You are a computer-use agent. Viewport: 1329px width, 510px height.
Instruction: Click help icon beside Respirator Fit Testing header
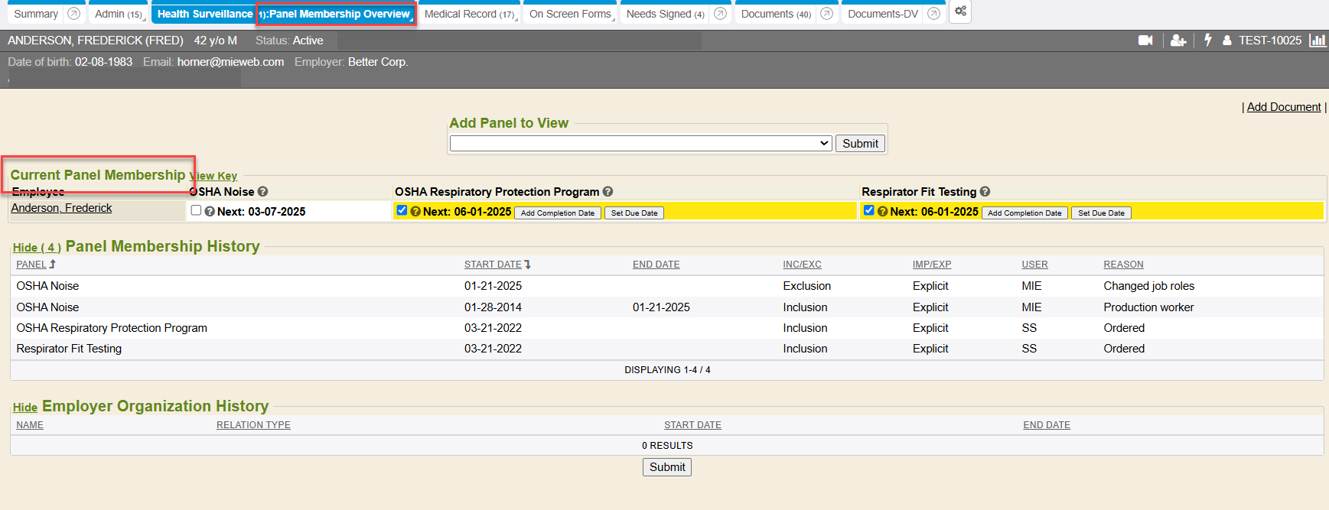point(985,192)
